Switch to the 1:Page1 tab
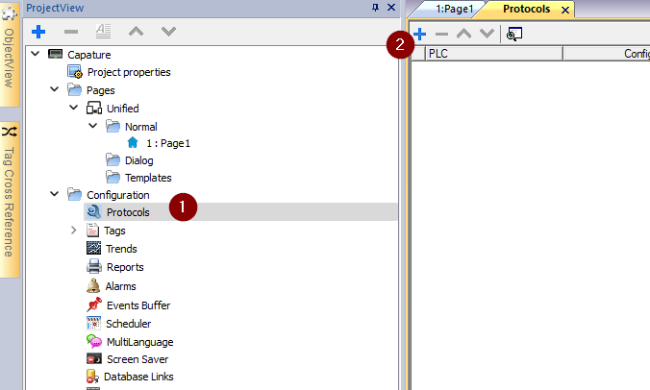This screenshot has width=650, height=390. (454, 9)
